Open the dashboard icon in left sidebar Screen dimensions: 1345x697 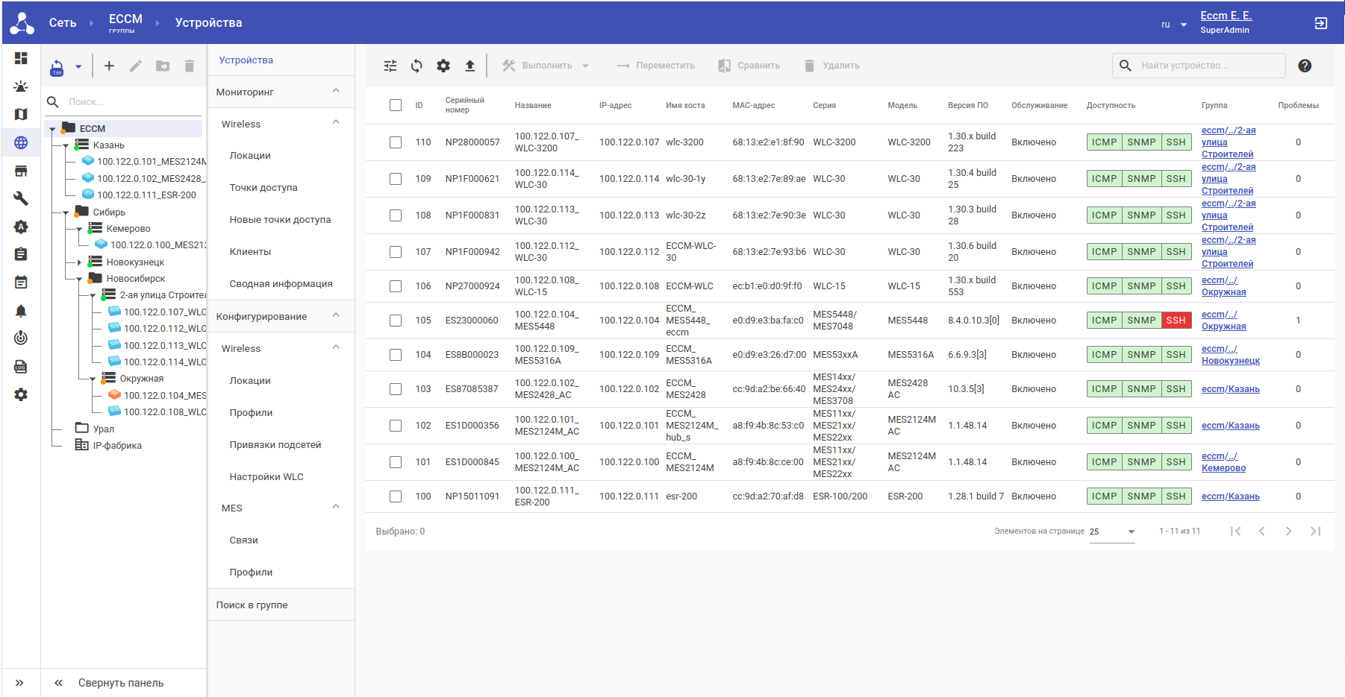(21, 58)
